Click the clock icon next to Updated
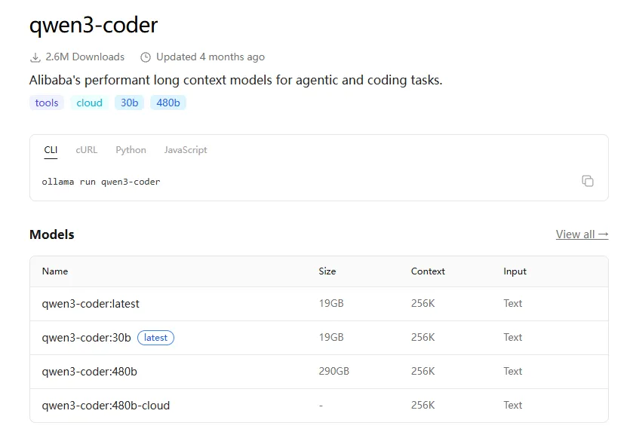Screen dimensions: 630x432 point(145,57)
